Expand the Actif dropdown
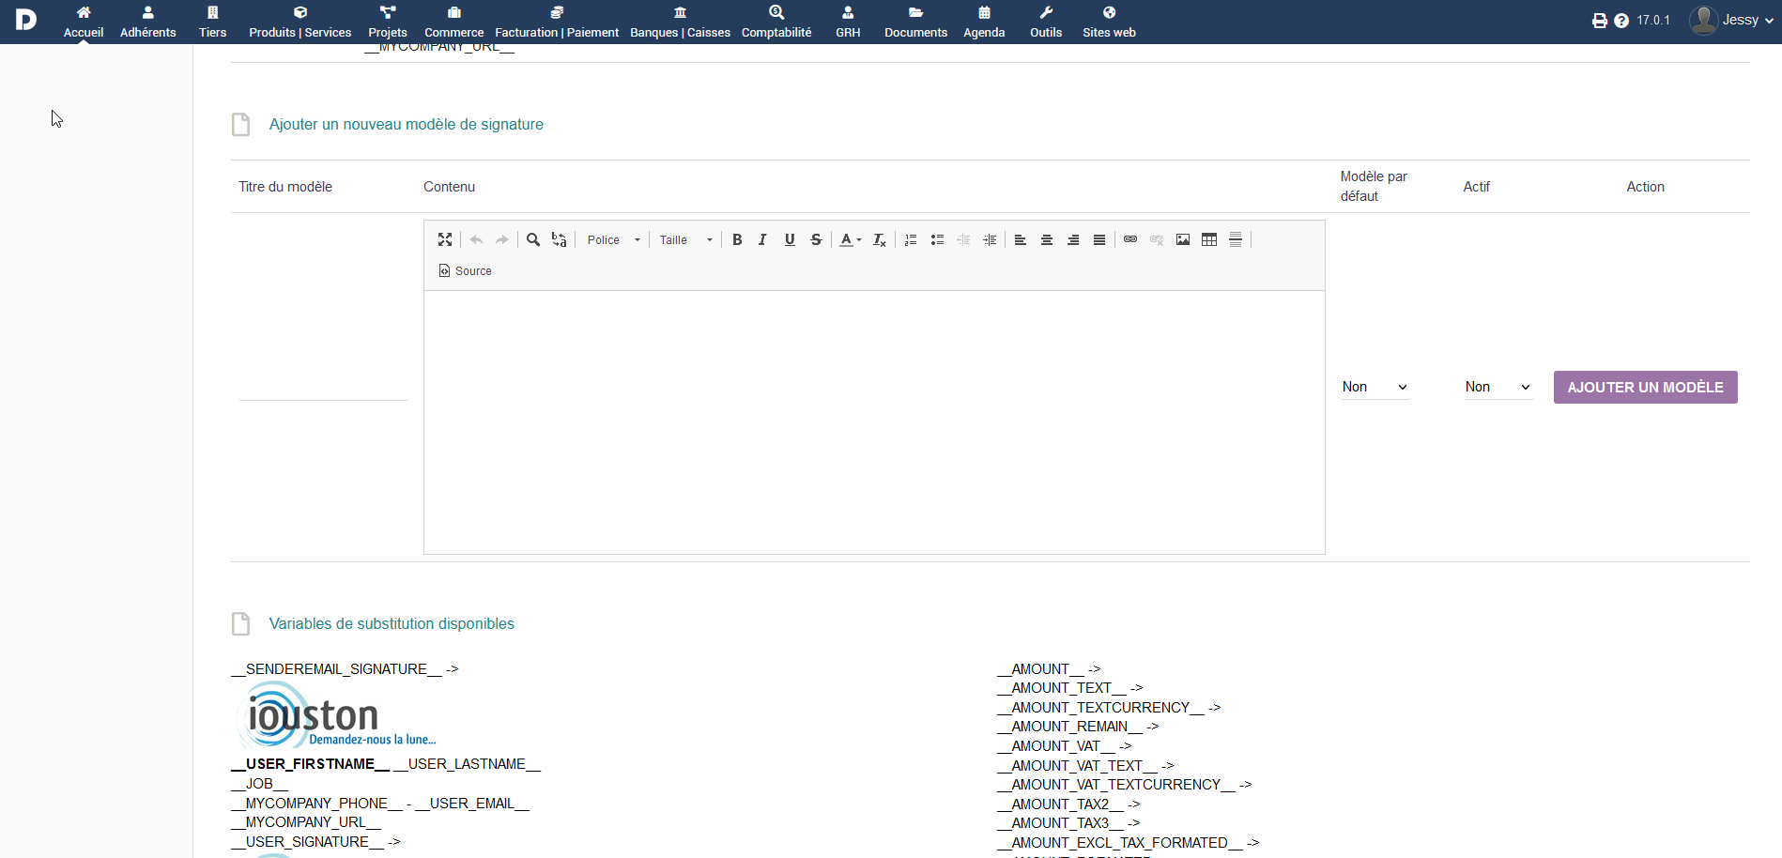1782x858 pixels. [x=1498, y=387]
